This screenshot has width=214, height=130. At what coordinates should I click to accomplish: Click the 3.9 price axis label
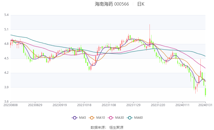tap(6, 87)
